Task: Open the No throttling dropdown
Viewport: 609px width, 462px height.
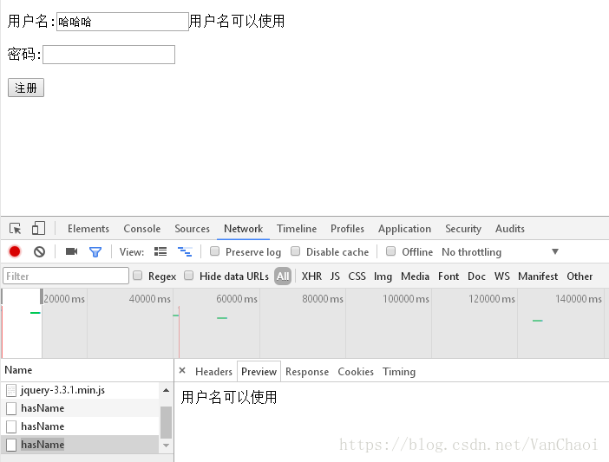Action: pos(501,252)
